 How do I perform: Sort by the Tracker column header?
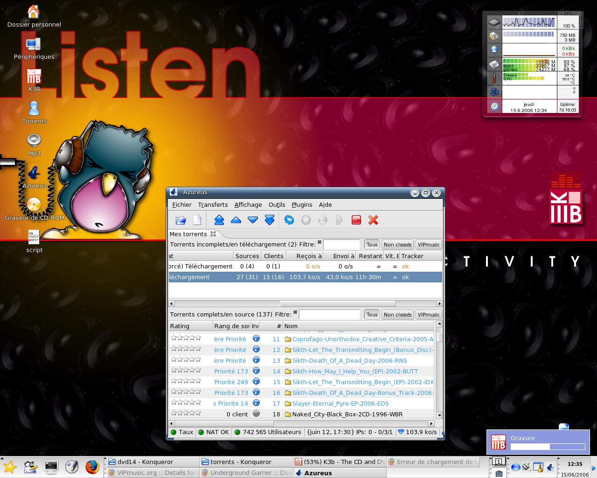(421, 256)
